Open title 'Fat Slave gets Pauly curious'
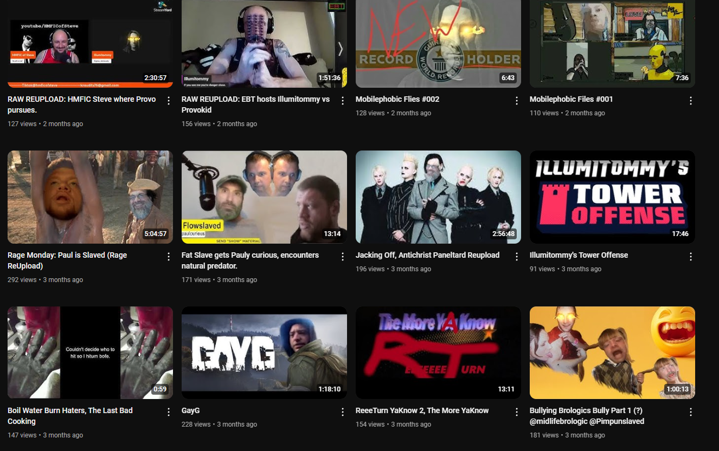The width and height of the screenshot is (719, 451). click(x=251, y=260)
